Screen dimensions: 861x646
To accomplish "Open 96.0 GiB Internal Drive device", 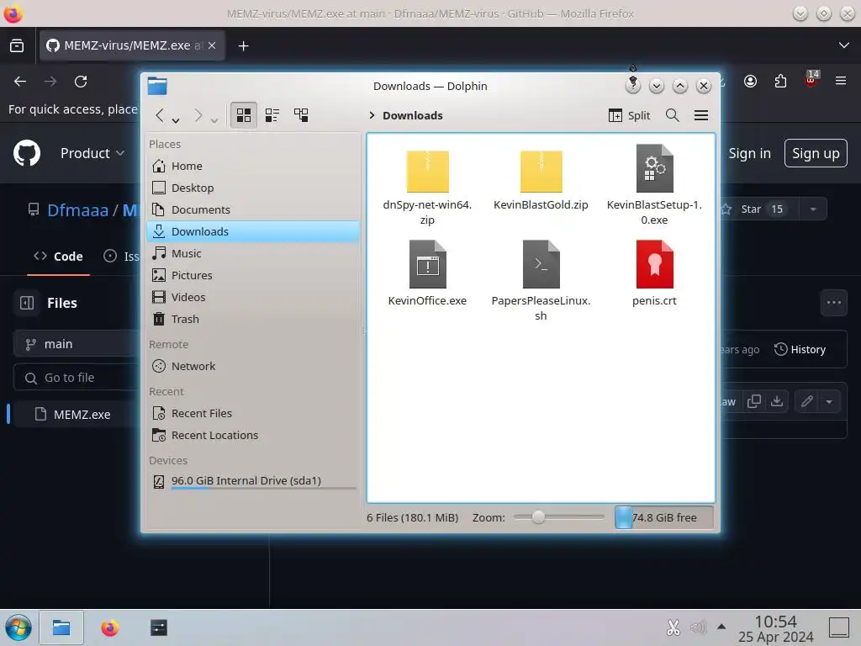I will 253,481.
